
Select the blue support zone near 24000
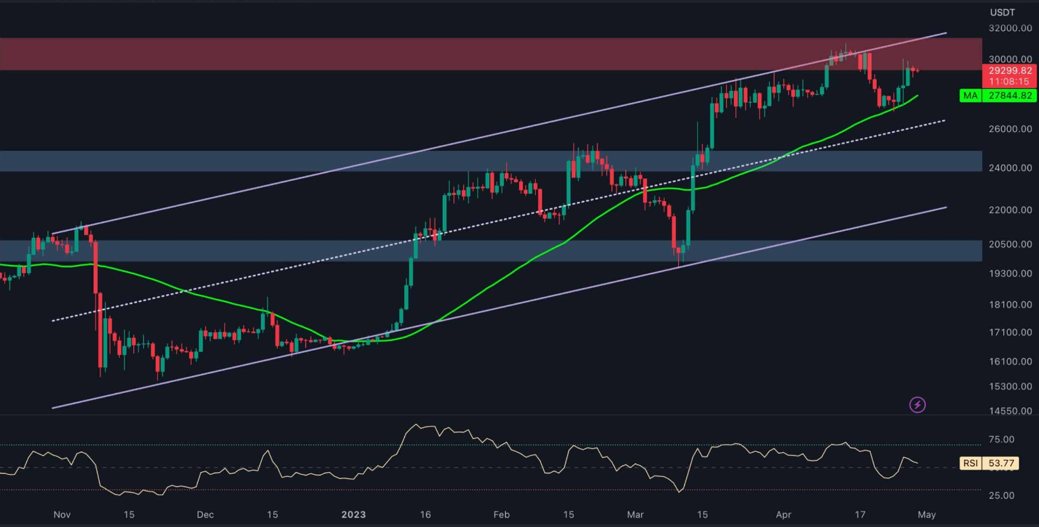491,161
